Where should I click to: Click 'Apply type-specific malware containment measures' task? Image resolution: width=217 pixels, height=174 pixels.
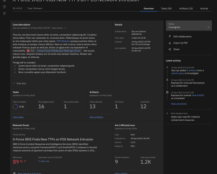(185, 118)
